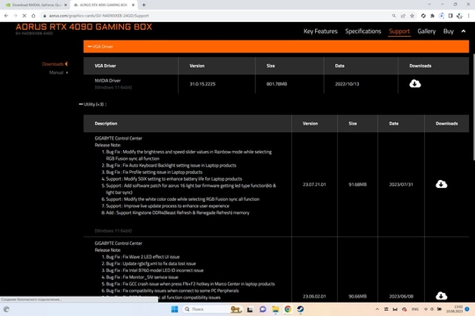Download the NVIDIA VGA driver

(414, 83)
